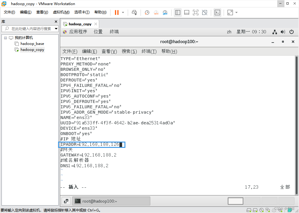Open the VMware 查看(V) menu
299x213 pixels.
click(x=42, y=12)
